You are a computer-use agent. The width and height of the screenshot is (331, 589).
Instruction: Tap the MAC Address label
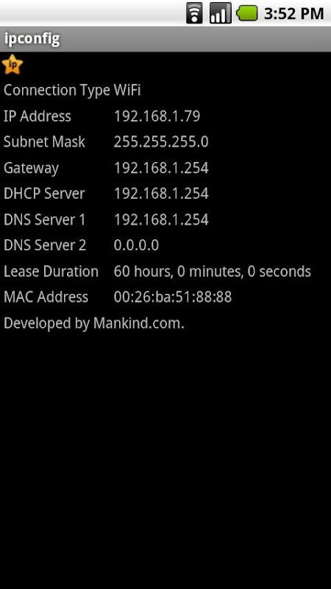(x=46, y=297)
